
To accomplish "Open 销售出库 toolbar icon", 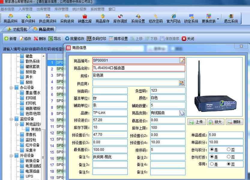I will point(85,19).
